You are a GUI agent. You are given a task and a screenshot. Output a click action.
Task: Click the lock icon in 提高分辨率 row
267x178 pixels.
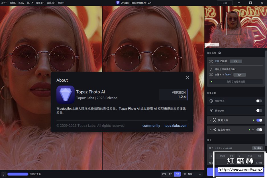click(x=253, y=130)
